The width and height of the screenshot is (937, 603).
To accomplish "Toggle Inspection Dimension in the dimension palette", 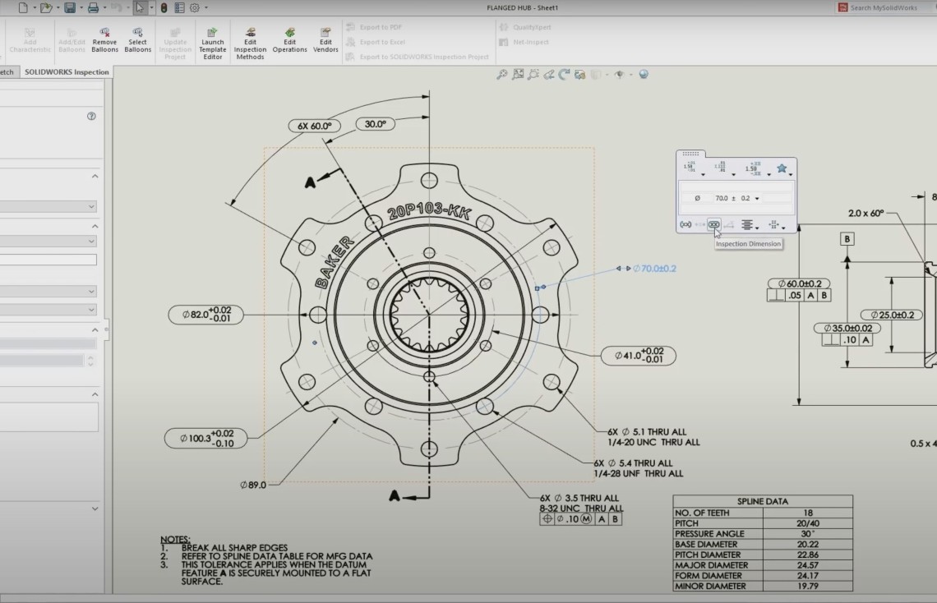I will click(x=713, y=224).
